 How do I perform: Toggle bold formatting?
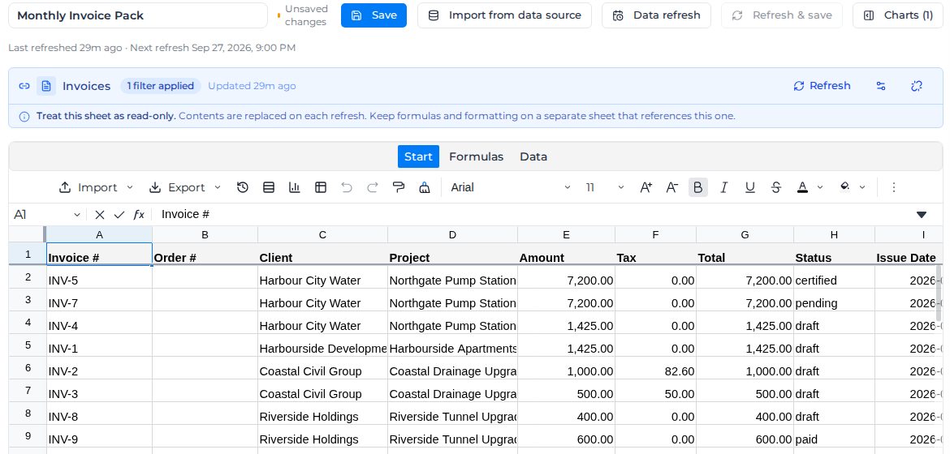[x=698, y=187]
